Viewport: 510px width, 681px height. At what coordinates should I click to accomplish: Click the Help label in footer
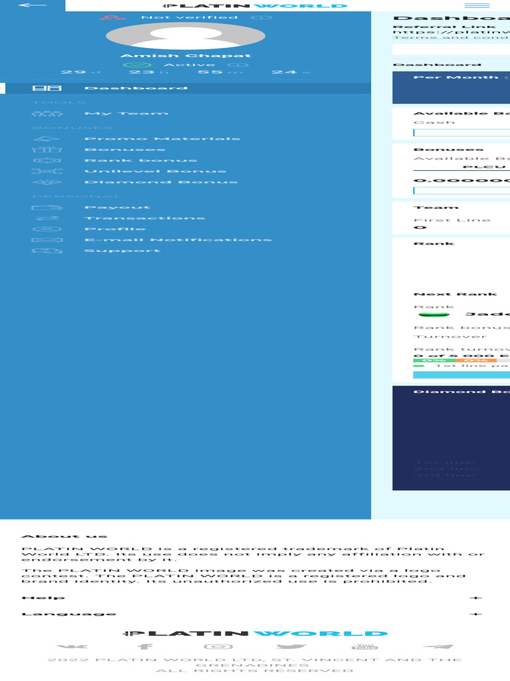coord(43,598)
